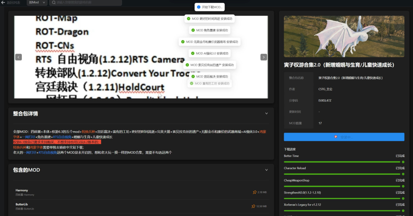
Task: Click the 开始下载MOD info notification
Action: point(209,7)
